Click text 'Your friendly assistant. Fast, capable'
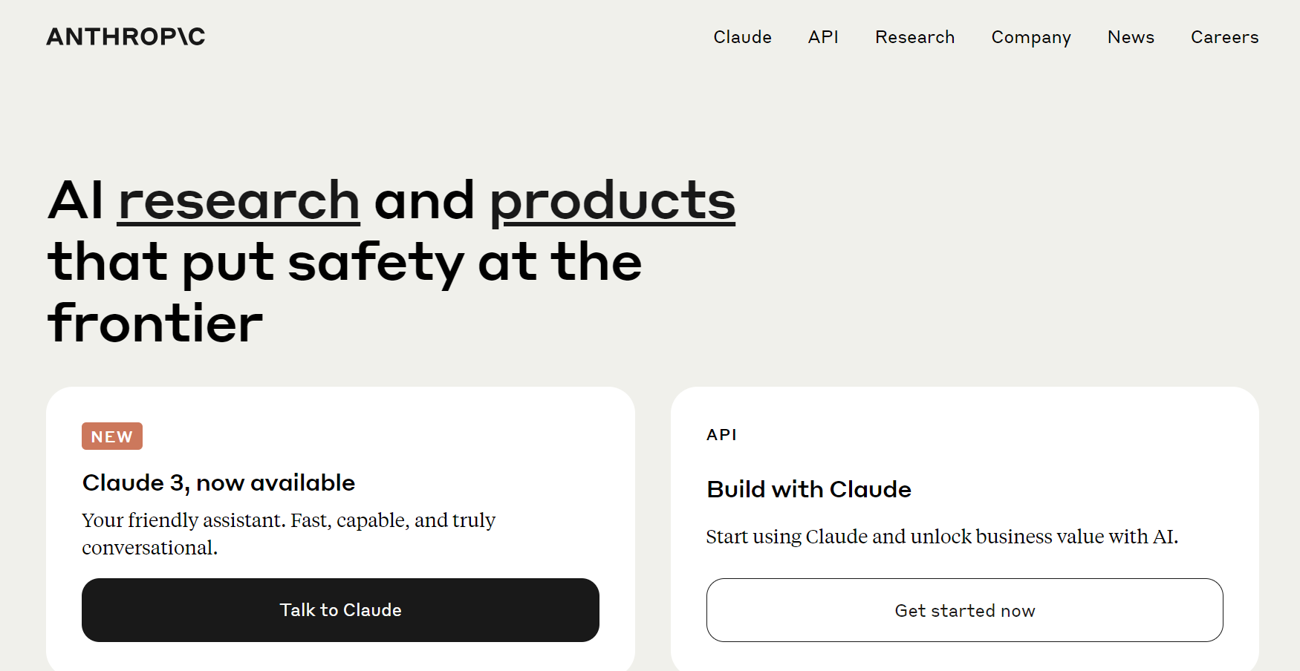Image resolution: width=1300 pixels, height=671 pixels. point(245,520)
